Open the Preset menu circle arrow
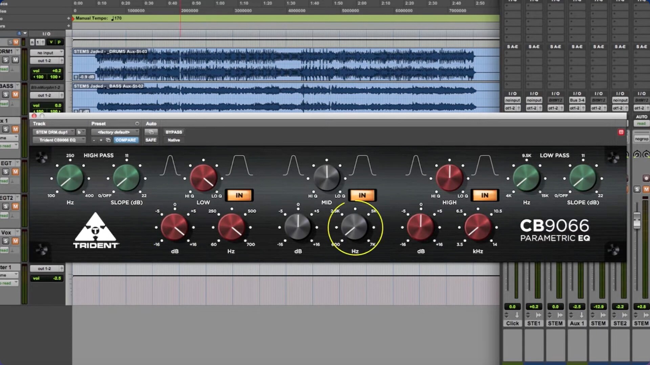Screen dimensions: 650x365 (x=137, y=124)
